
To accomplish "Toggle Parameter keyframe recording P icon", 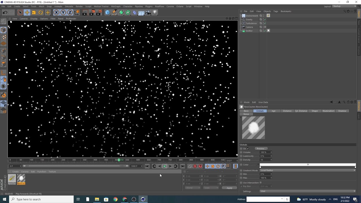I will [x=223, y=166].
